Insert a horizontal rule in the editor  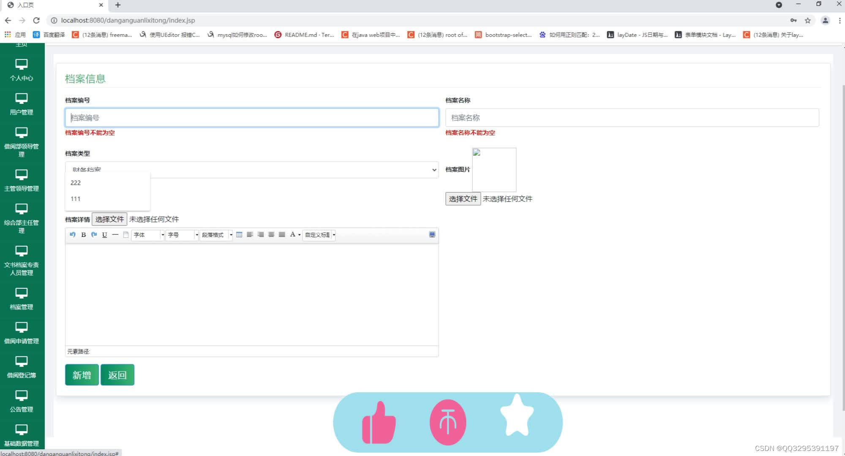pos(115,235)
